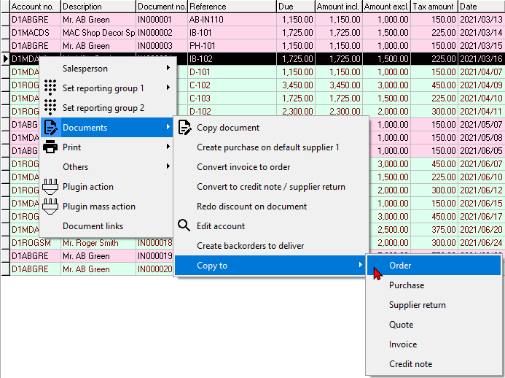This screenshot has height=378, width=505.
Task: Click the Amount excl. column header
Action: [386, 7]
